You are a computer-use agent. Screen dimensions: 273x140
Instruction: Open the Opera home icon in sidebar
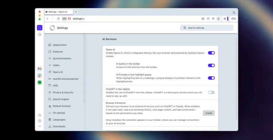[x=39, y=28]
